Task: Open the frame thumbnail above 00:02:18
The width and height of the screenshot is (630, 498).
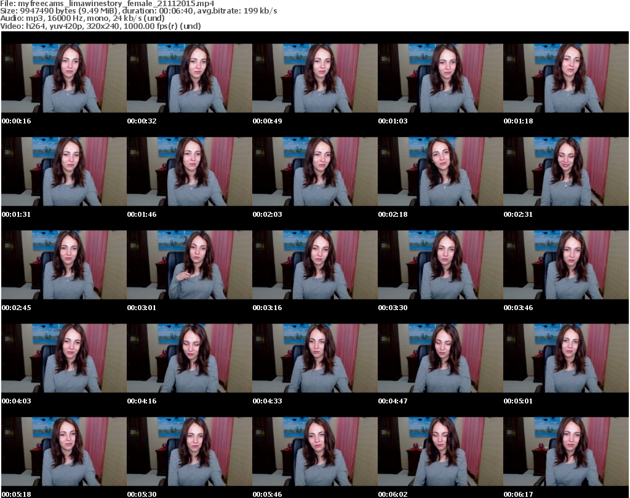Action: (x=441, y=171)
